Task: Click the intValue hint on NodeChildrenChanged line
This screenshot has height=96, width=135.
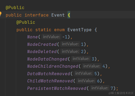Action: [x=92, y=66]
